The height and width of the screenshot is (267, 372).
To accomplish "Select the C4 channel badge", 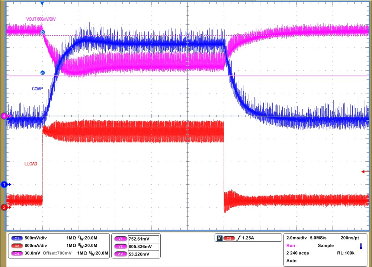I will point(17,253).
